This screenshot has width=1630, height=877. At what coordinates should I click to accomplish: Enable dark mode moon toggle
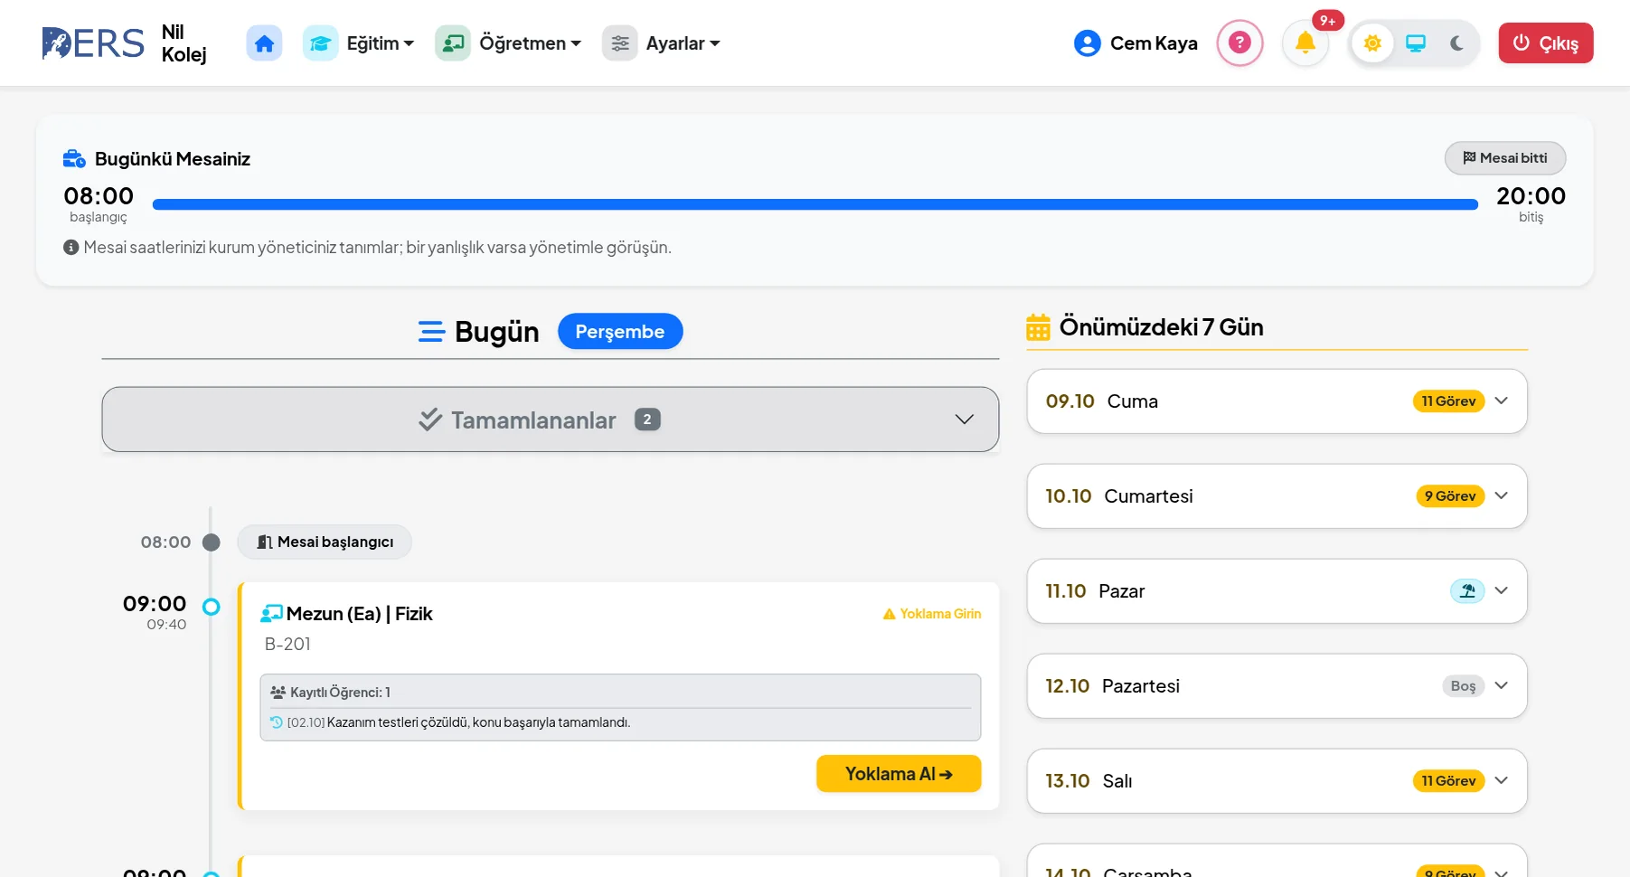[1456, 43]
